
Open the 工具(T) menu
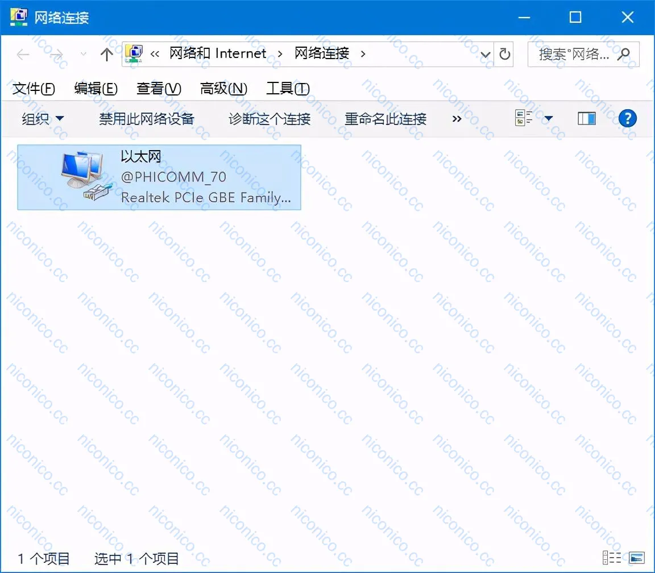[x=288, y=89]
